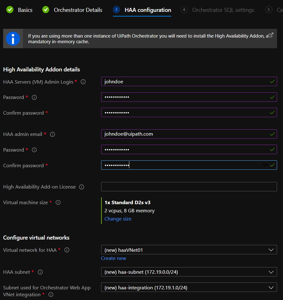This screenshot has width=283, height=300.
Task: Click Create new virtual network link
Action: 113,258
